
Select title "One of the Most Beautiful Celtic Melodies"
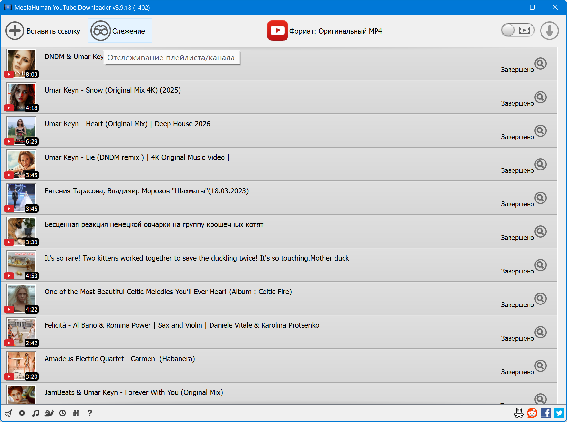point(109,292)
